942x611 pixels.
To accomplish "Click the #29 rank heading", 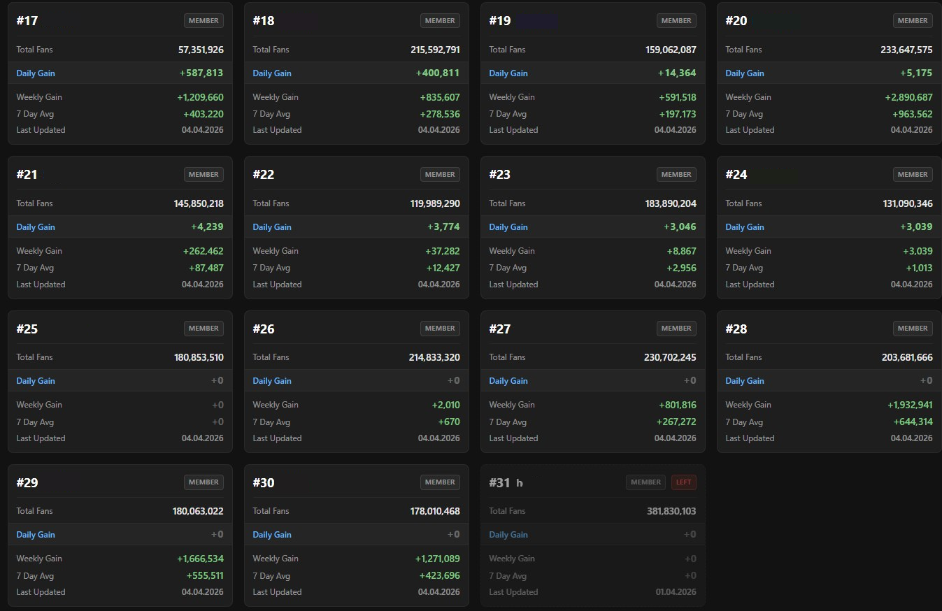I will click(x=27, y=482).
